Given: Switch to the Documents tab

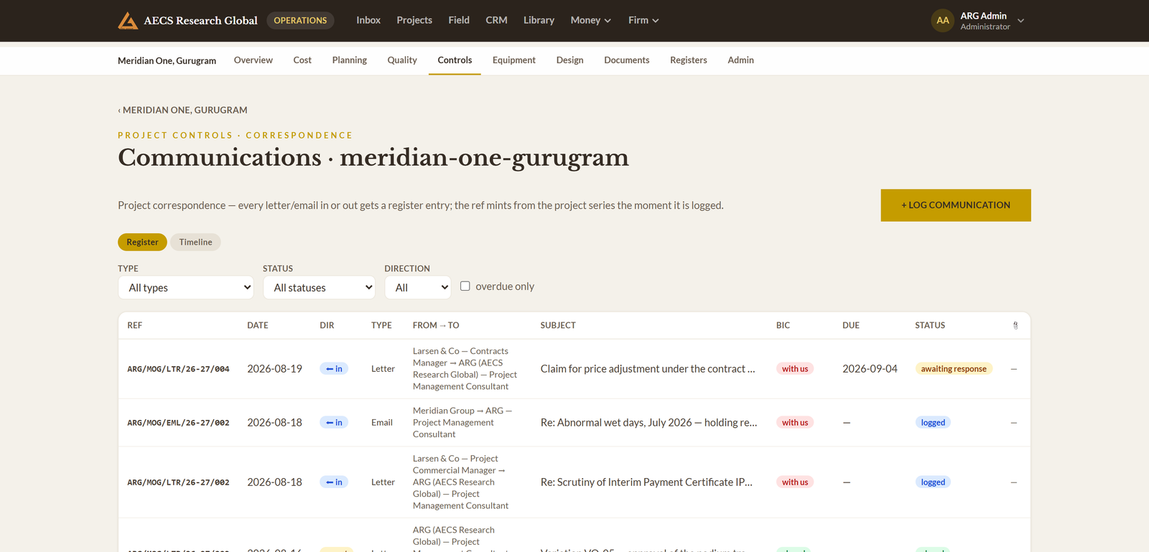Looking at the screenshot, I should 627,60.
